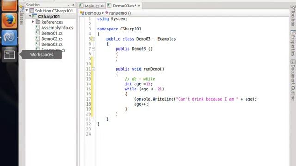Collapse the CSharp101 project node
296x166 pixels.
click(x=30, y=16)
